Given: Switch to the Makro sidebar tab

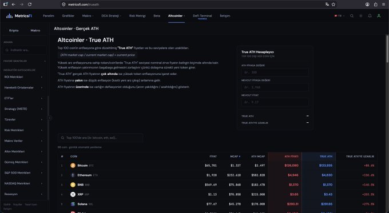Looking at the screenshot, I should coord(35,30).
